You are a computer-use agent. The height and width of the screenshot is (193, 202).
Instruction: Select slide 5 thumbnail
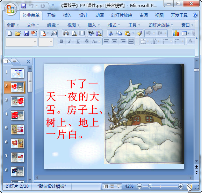point(17,129)
